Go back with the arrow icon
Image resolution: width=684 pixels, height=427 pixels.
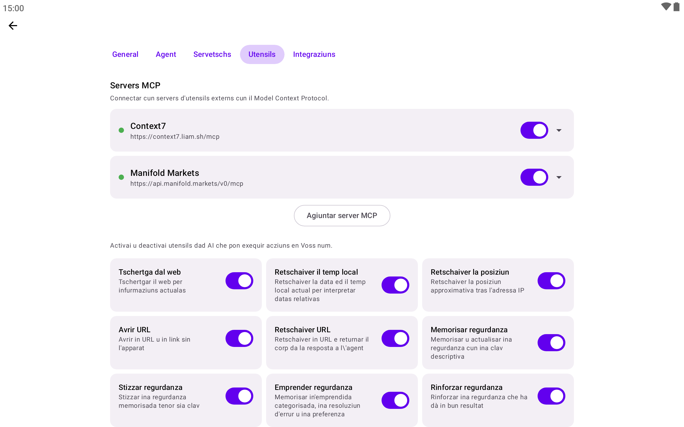tap(13, 26)
